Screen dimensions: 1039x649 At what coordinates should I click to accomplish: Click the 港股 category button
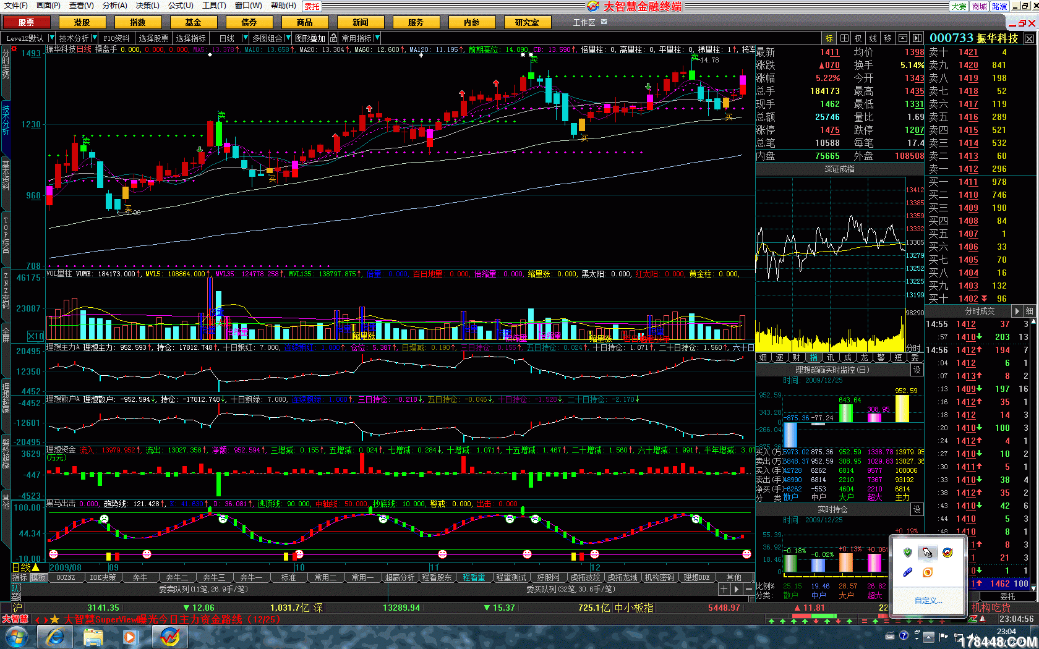[82, 22]
